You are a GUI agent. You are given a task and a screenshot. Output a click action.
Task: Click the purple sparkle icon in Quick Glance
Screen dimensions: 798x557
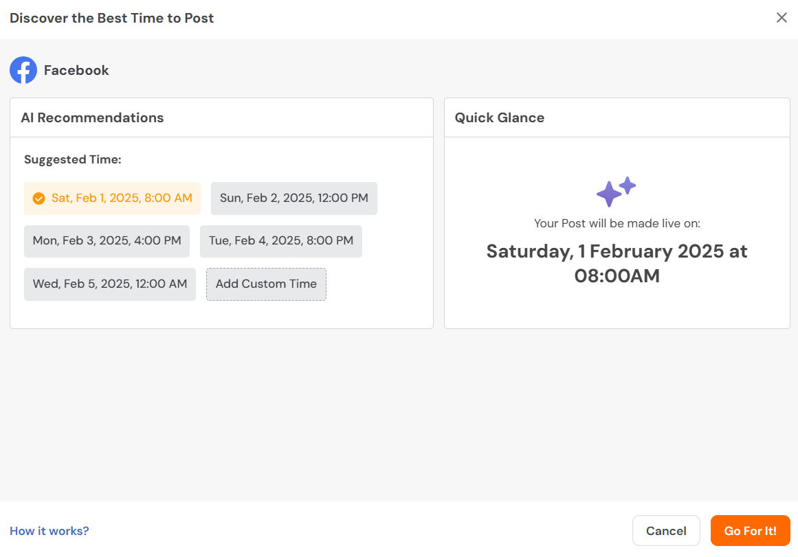(617, 191)
